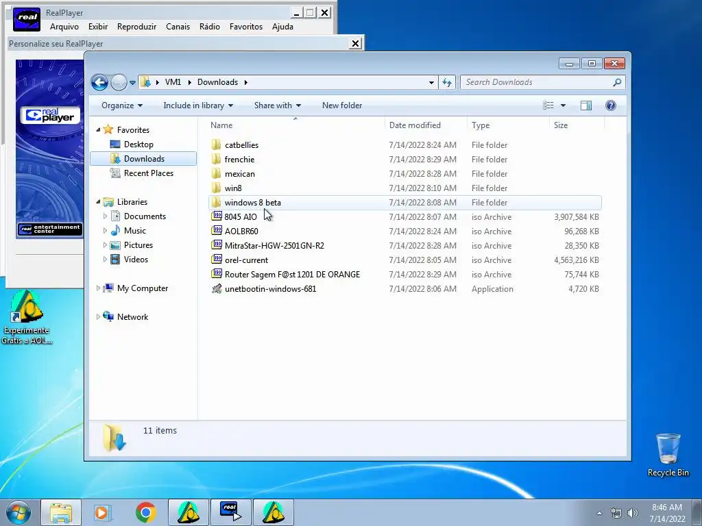702x526 pixels.
Task: Click the Explorer Help icon
Action: (610, 105)
